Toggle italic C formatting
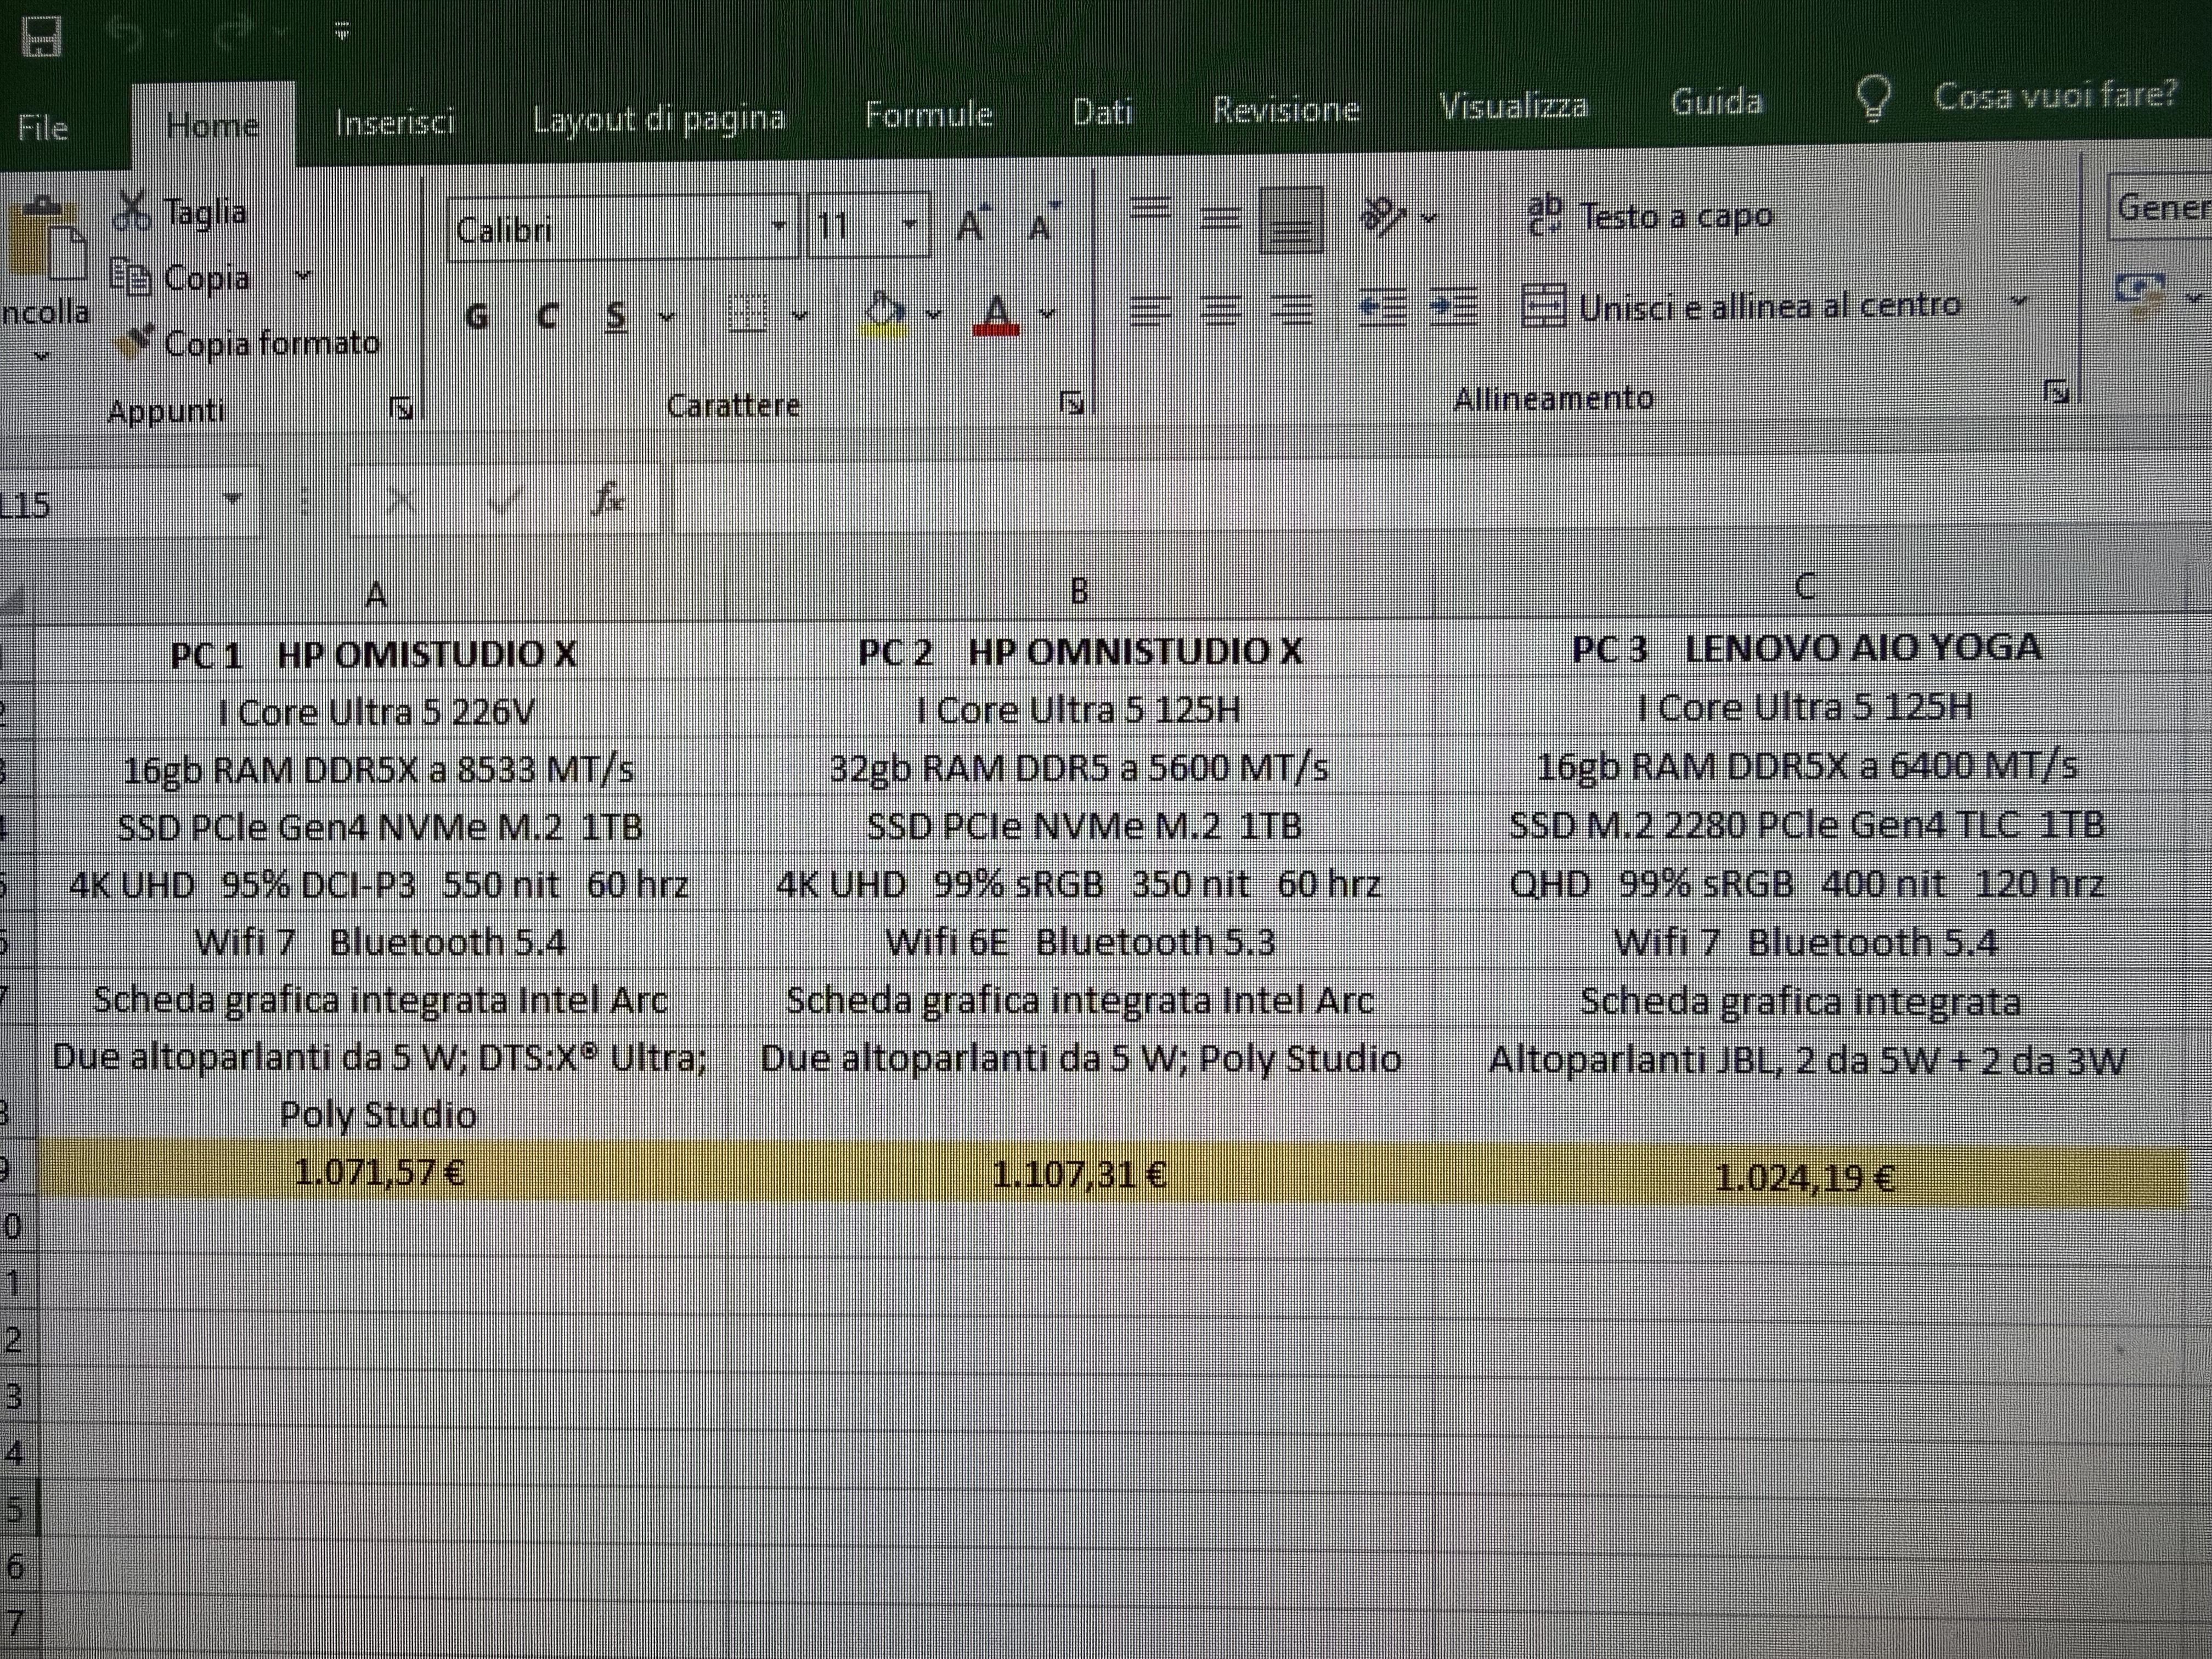The height and width of the screenshot is (1659, 2212). pos(547,317)
